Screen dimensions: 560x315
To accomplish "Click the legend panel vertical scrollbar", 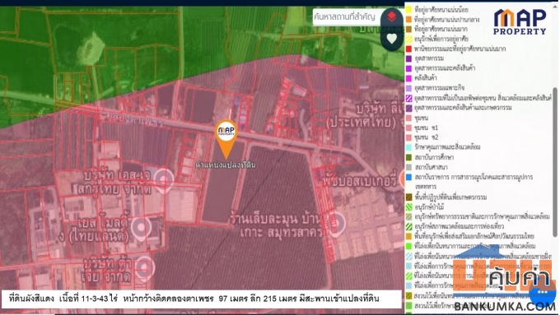I will coord(554,162).
